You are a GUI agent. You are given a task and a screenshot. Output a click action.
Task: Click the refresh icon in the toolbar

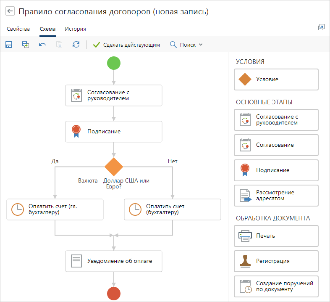pos(76,45)
